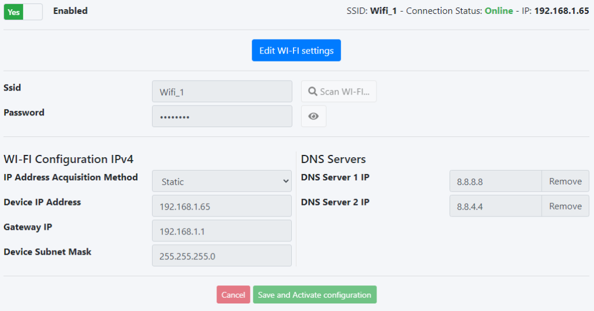Click the Enabled label beside the switch
Image resolution: width=594 pixels, height=311 pixels.
(x=70, y=11)
